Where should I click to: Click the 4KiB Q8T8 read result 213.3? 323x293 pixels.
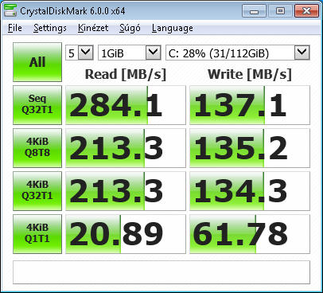(x=126, y=148)
